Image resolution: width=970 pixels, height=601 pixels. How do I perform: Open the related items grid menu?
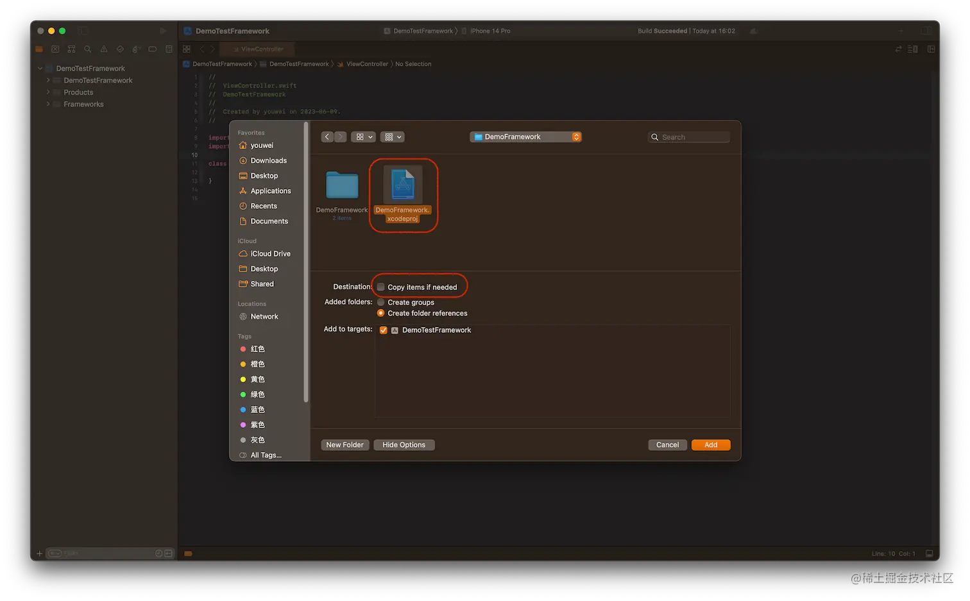coord(187,49)
